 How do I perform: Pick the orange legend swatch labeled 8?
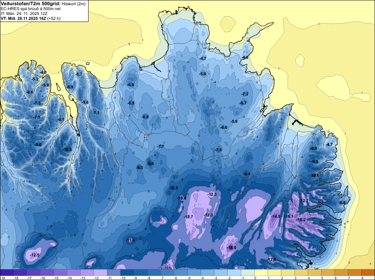point(368,273)
